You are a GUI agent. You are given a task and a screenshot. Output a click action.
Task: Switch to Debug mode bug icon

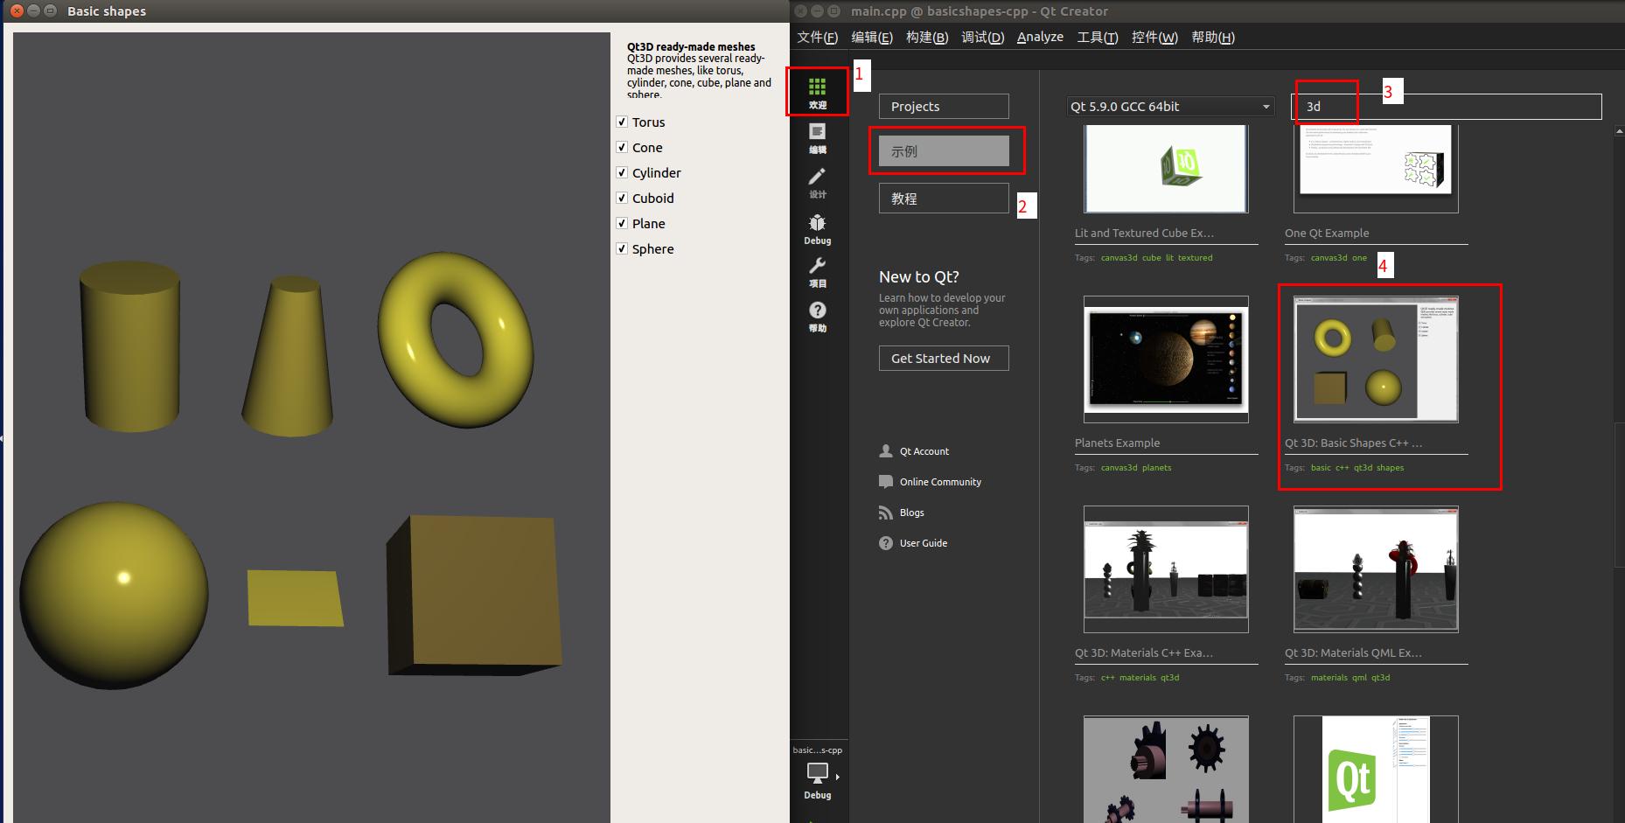pos(817,222)
